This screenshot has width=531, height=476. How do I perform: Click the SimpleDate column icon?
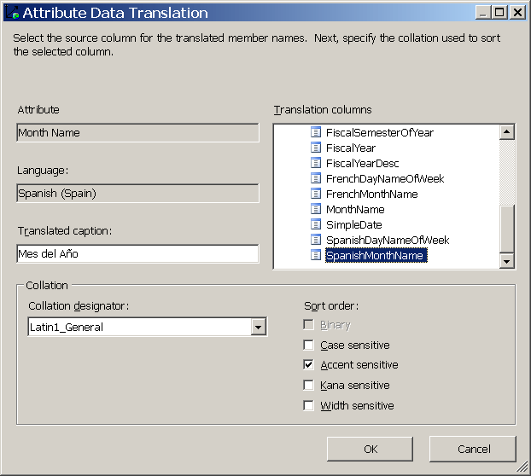[x=316, y=224]
